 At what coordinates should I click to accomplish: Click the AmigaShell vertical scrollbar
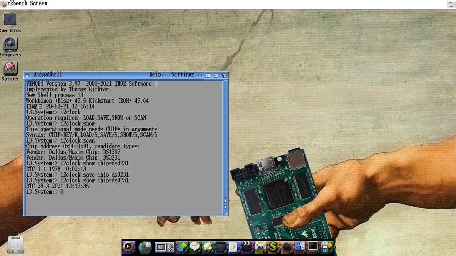[225, 138]
